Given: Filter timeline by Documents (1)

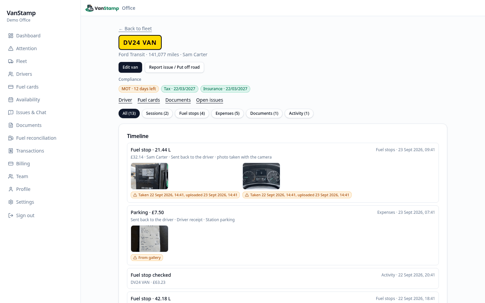Looking at the screenshot, I should [264, 113].
